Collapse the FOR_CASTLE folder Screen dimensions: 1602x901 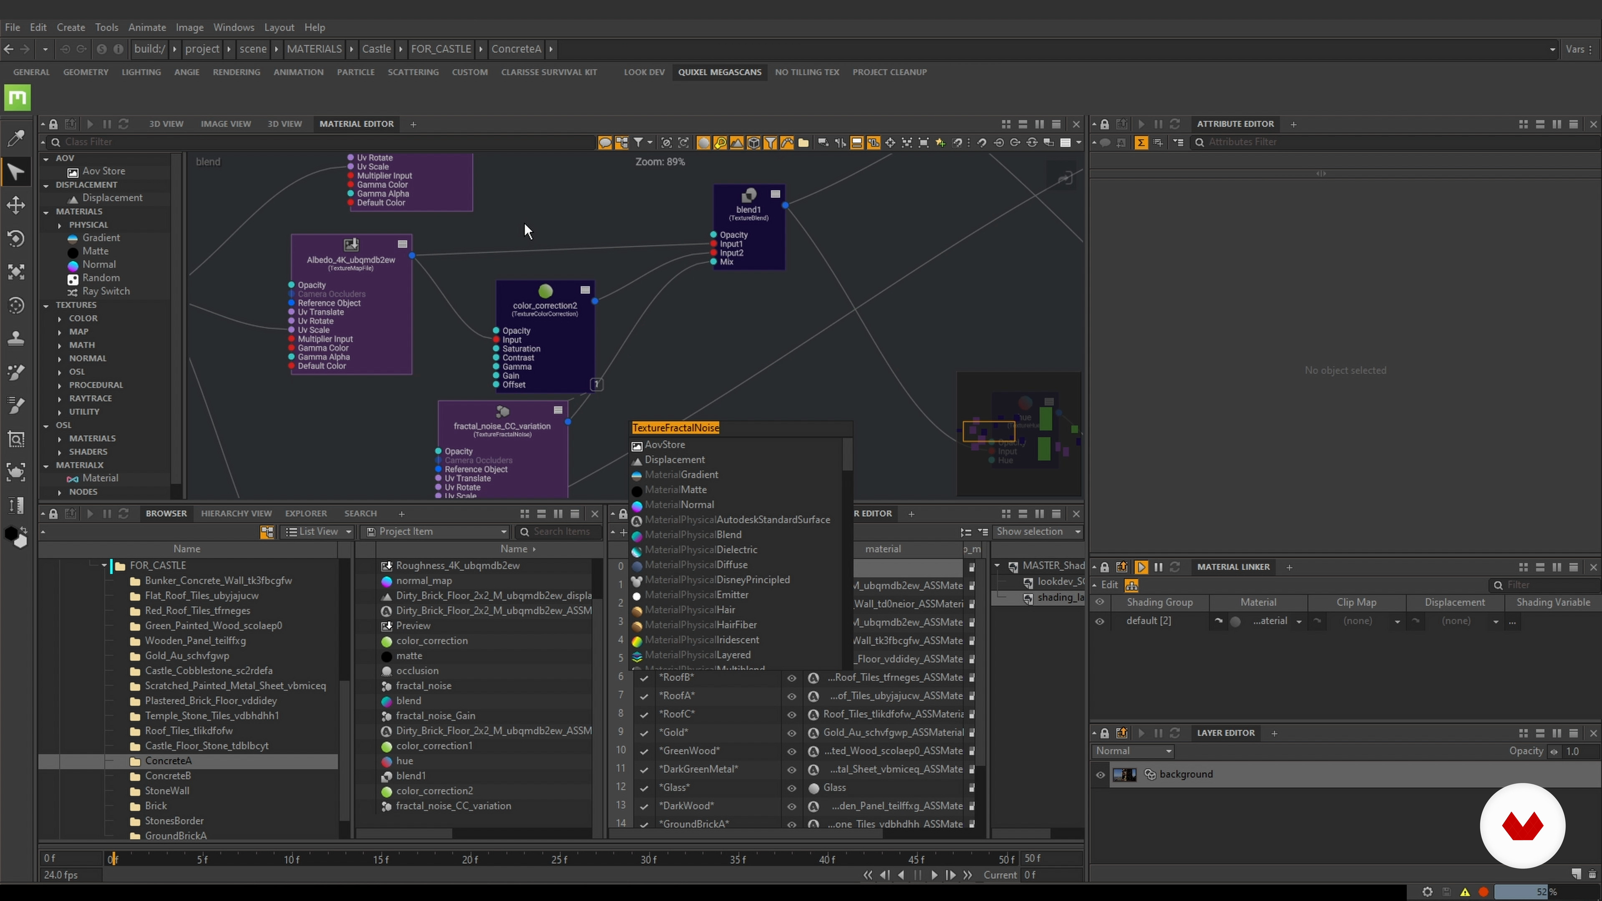(x=104, y=566)
